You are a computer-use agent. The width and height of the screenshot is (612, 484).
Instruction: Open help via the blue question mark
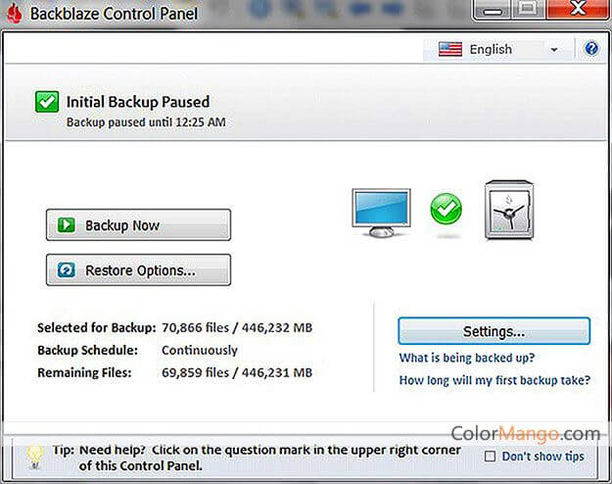tap(591, 49)
